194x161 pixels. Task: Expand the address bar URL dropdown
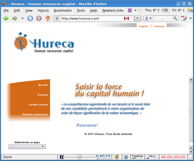(x=137, y=19)
